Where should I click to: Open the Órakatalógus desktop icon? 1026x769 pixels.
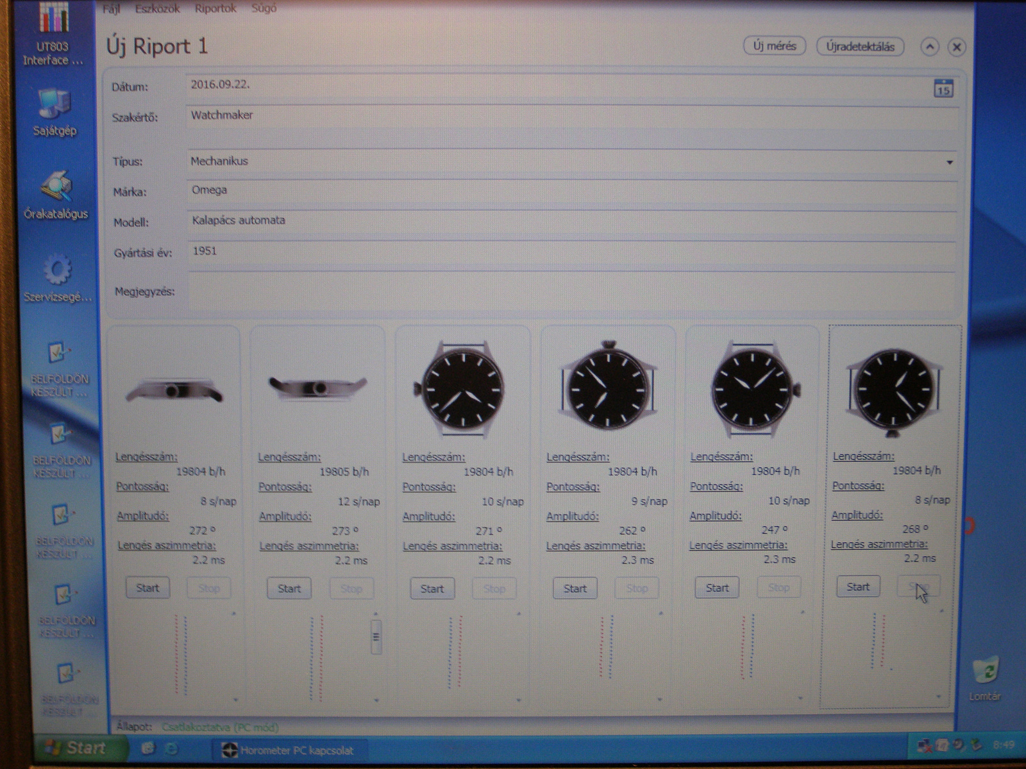coord(56,195)
